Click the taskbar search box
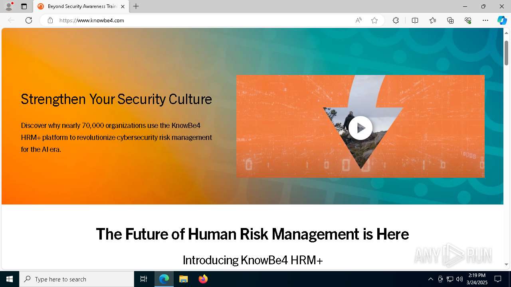The image size is (511, 287). pos(77,279)
